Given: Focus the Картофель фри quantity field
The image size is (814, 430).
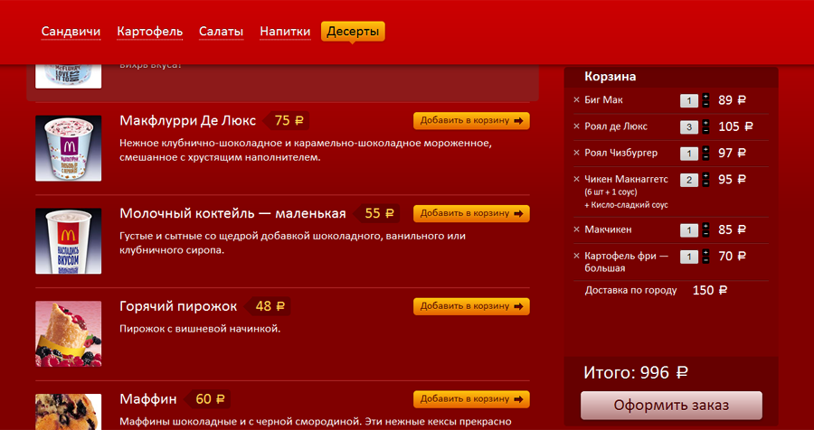Looking at the screenshot, I should click(x=689, y=257).
